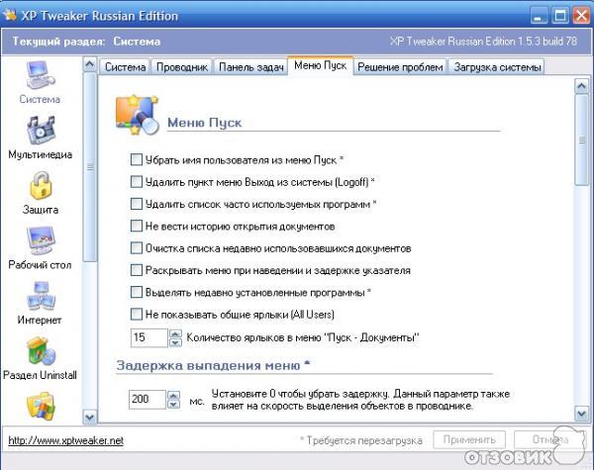
Task: Click the sidebar scroll up arrow
Action: click(90, 64)
